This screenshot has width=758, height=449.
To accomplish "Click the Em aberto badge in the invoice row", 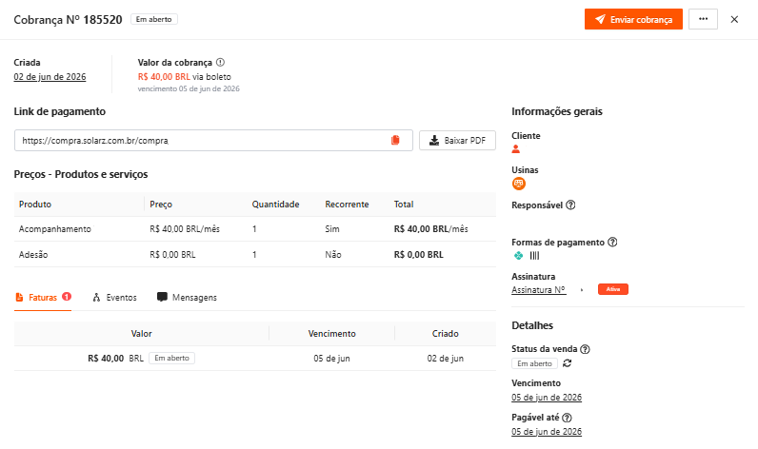I will click(x=171, y=358).
